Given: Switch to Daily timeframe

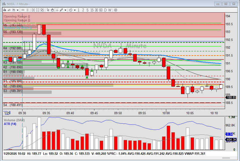Looking at the screenshot, I should [x=105, y=10].
